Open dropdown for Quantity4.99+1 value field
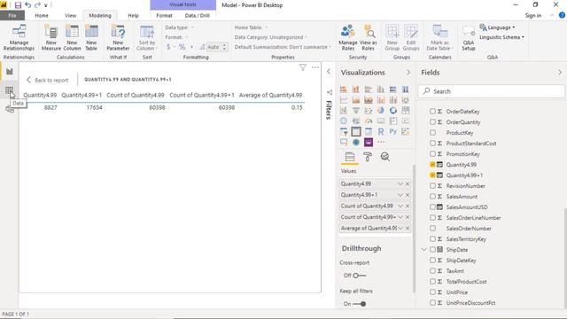567x319 pixels. tap(400, 195)
